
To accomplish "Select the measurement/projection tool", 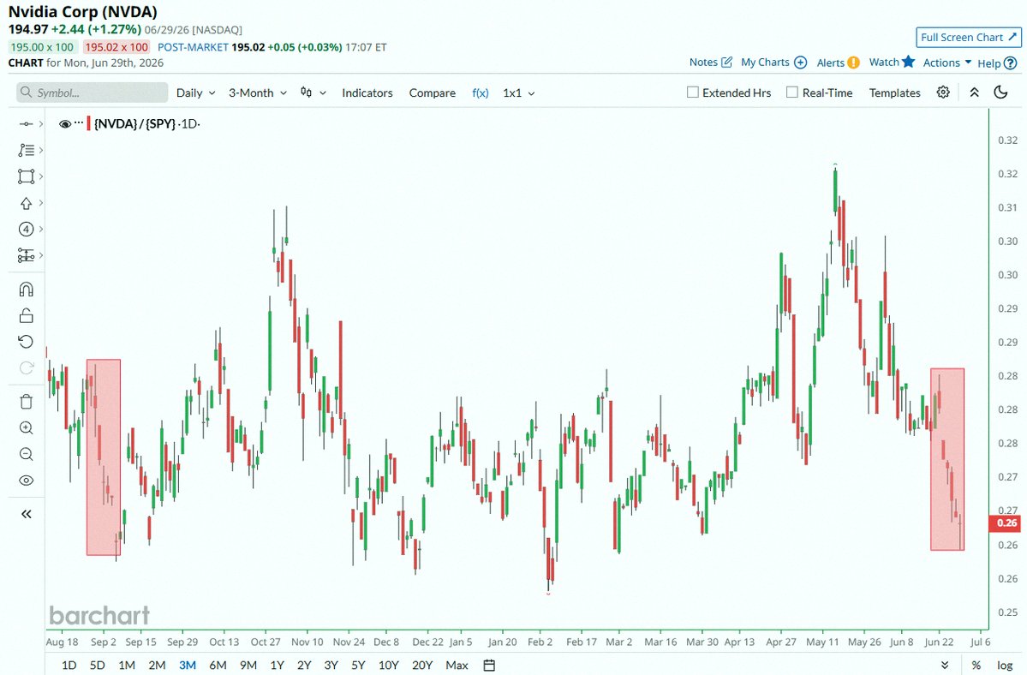I will click(x=27, y=255).
